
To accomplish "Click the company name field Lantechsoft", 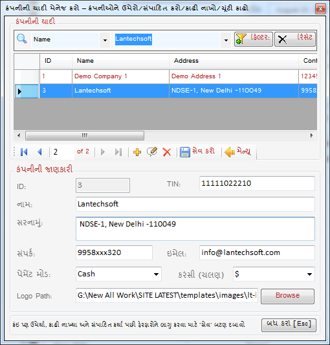I will (x=195, y=204).
